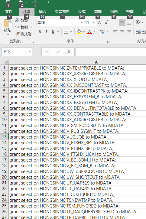Switch to the 数据 ribbon tab
146x219 pixels.
(x=98, y=11)
